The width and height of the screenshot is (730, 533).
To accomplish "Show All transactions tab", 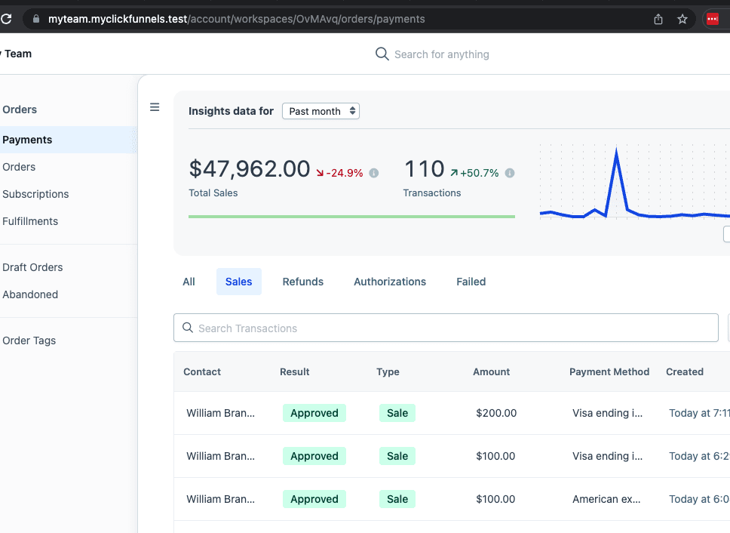I will click(x=189, y=282).
